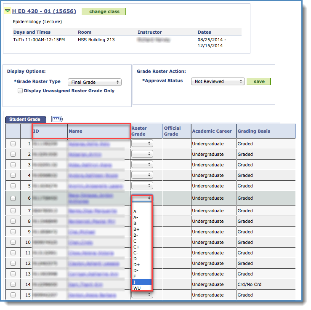The width and height of the screenshot is (311, 310).
Task: Sort by the Name column header
Action: [x=76, y=131]
